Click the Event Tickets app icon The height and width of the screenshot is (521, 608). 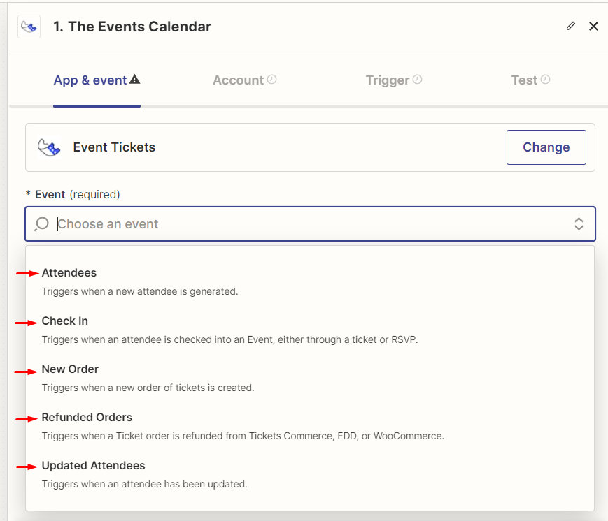(49, 147)
